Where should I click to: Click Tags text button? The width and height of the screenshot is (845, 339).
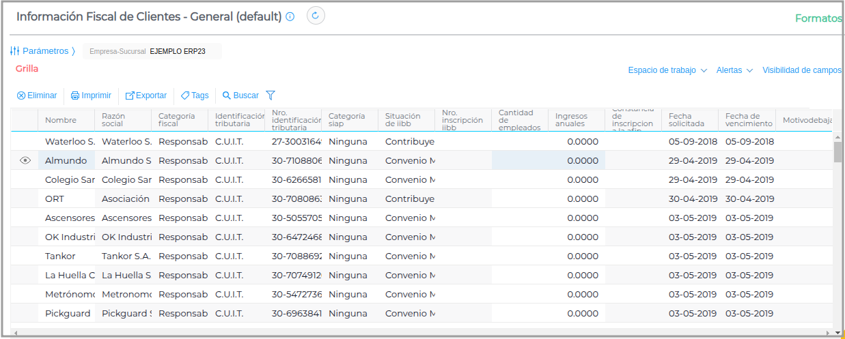point(200,95)
